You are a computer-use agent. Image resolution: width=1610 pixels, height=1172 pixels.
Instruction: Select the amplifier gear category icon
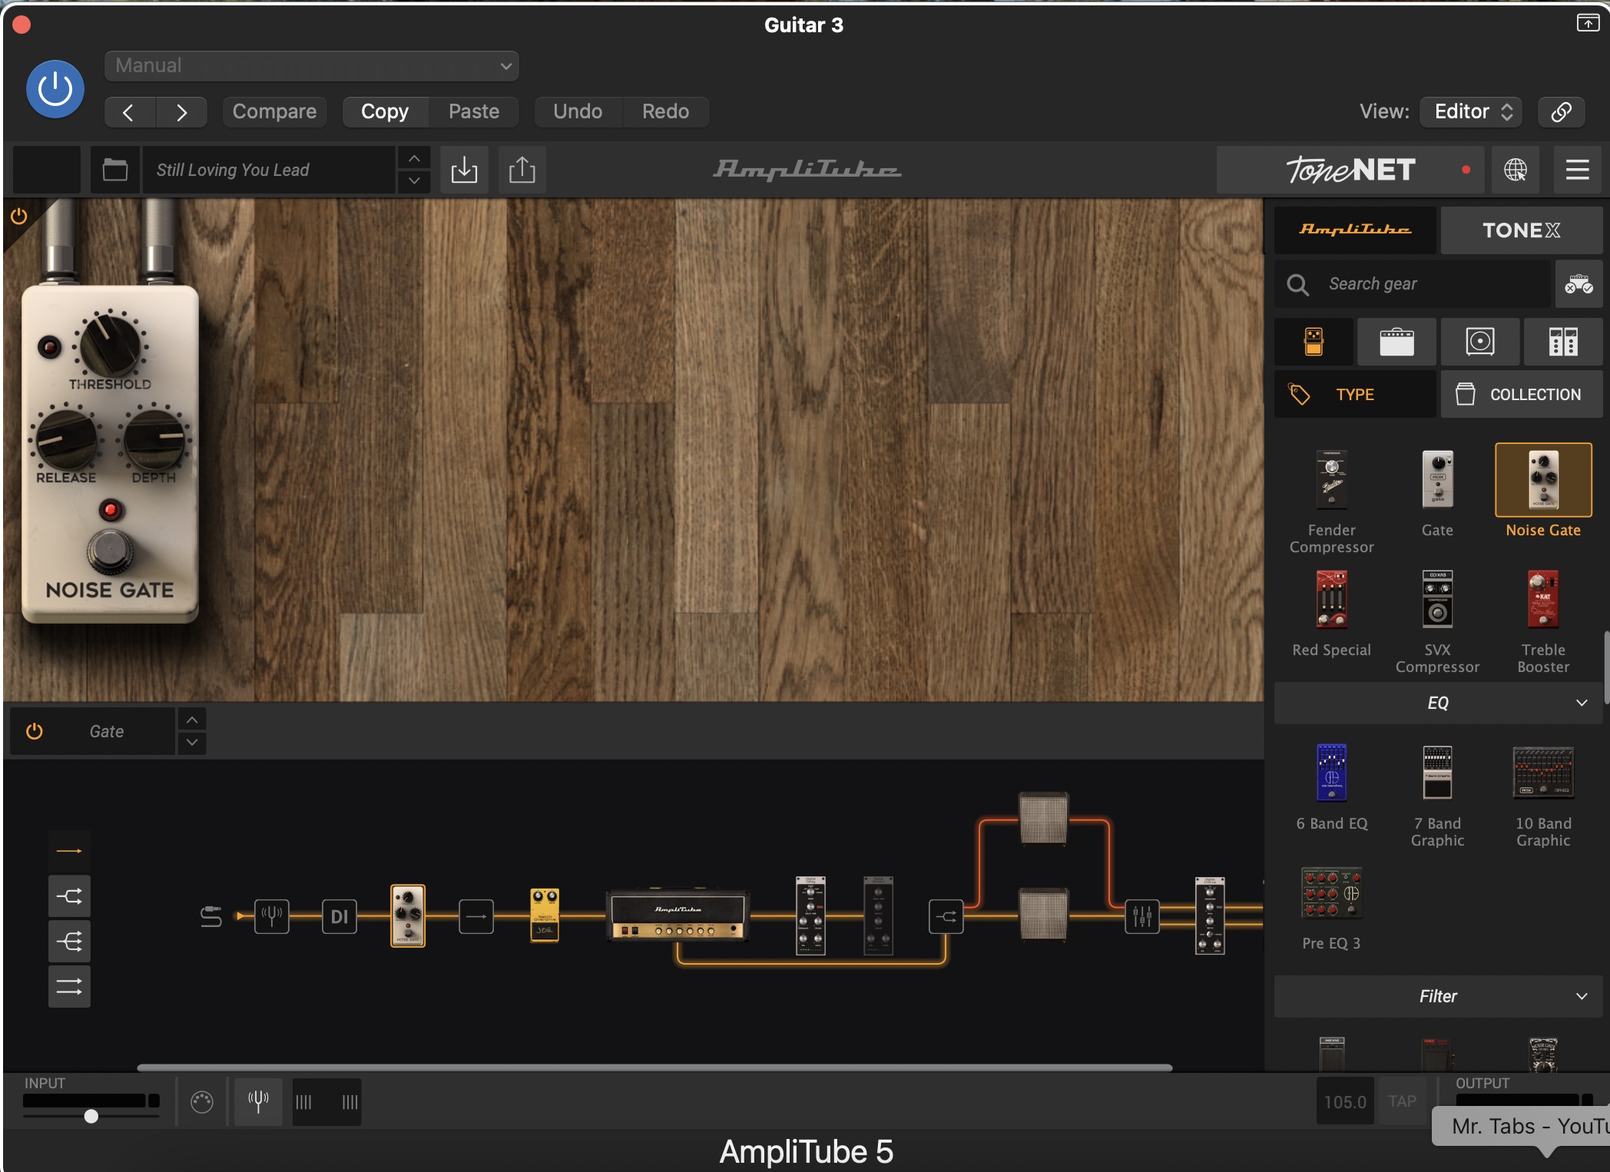[x=1396, y=342]
